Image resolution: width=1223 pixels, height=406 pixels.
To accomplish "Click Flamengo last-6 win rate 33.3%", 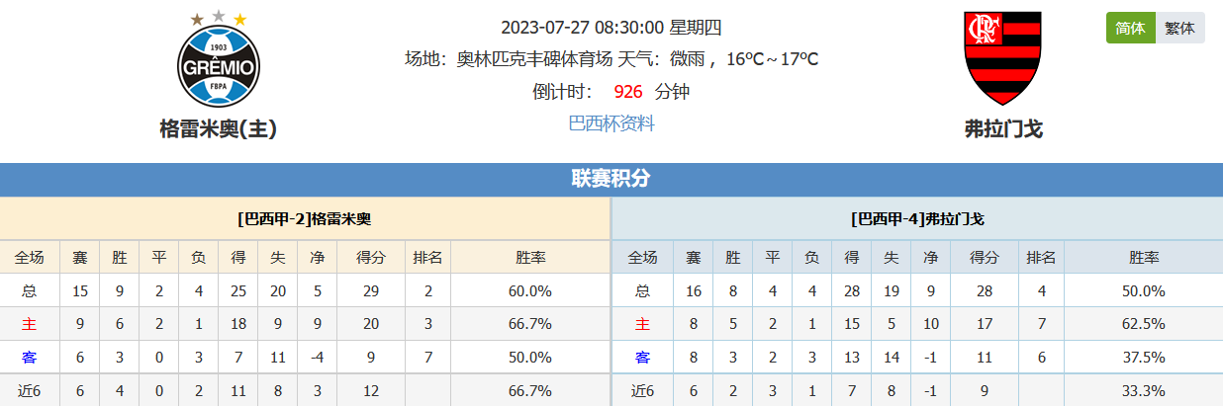I will point(1144,390).
